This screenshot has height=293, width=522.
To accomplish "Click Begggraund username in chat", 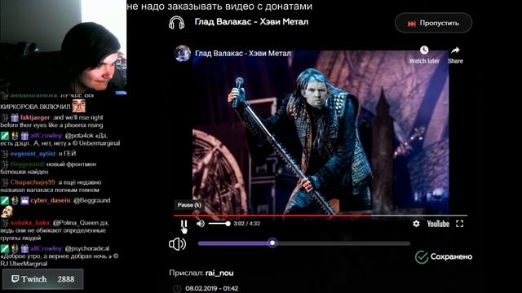I will pos(27,164).
